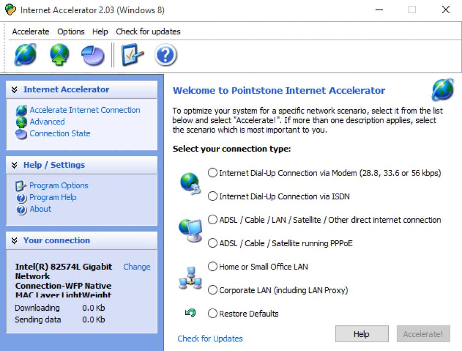Click the question icon beside About
Screen dimensions: 462x351
click(21, 209)
